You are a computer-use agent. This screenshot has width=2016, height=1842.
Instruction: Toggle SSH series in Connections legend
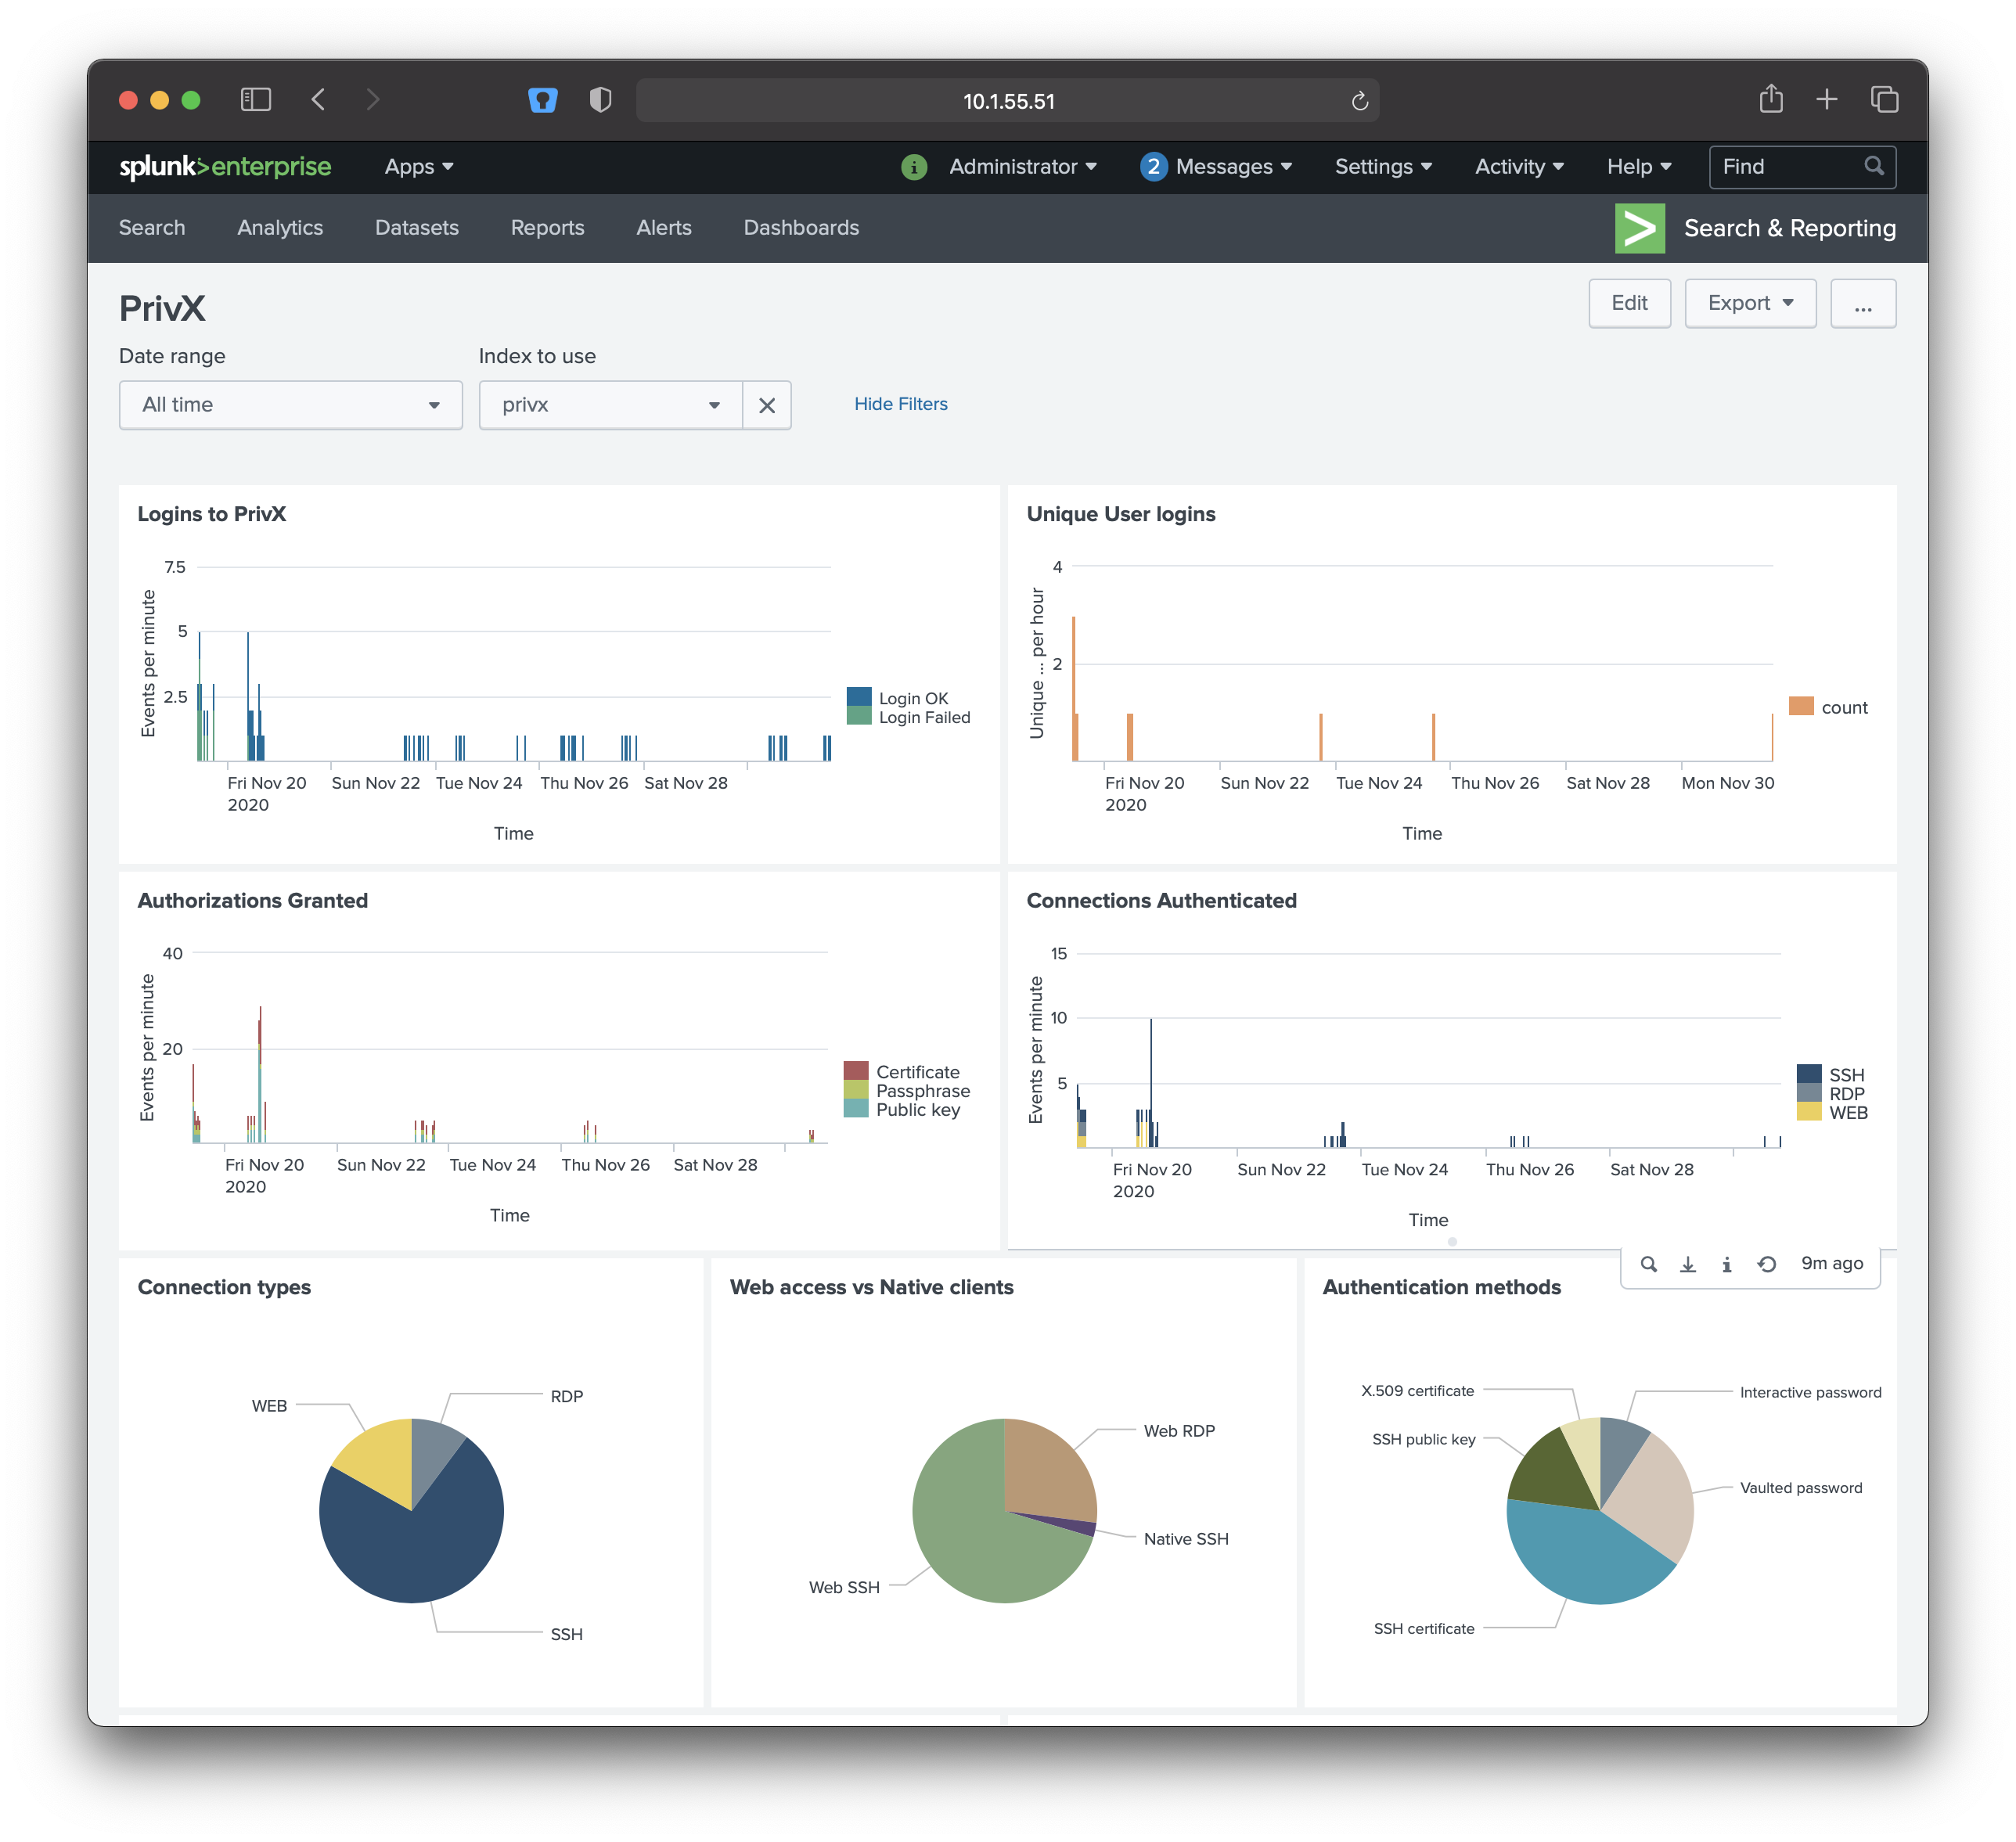point(1830,1075)
